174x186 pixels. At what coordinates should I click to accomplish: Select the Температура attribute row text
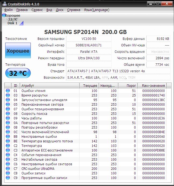31,146
